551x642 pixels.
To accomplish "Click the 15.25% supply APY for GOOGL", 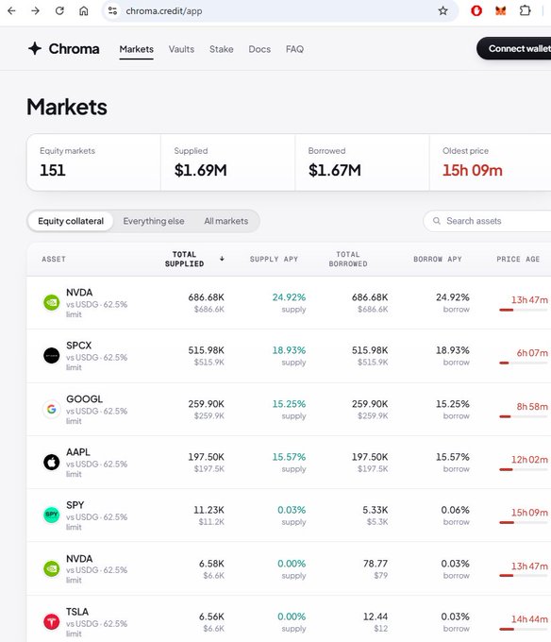I will click(289, 404).
